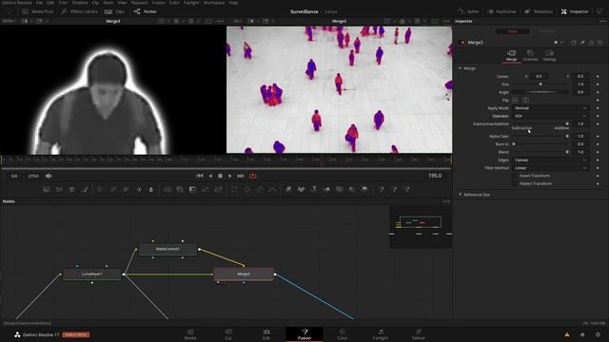Switch to Channels tab in Inspector
This screenshot has width=609, height=342.
coord(530,55)
